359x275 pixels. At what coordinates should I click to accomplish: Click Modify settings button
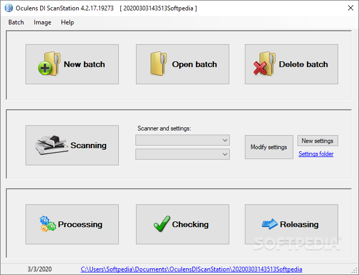click(x=269, y=147)
